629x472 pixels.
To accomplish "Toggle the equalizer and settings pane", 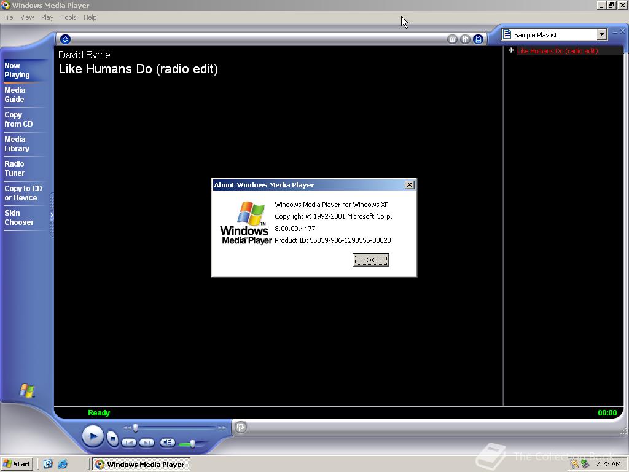I will (465, 39).
